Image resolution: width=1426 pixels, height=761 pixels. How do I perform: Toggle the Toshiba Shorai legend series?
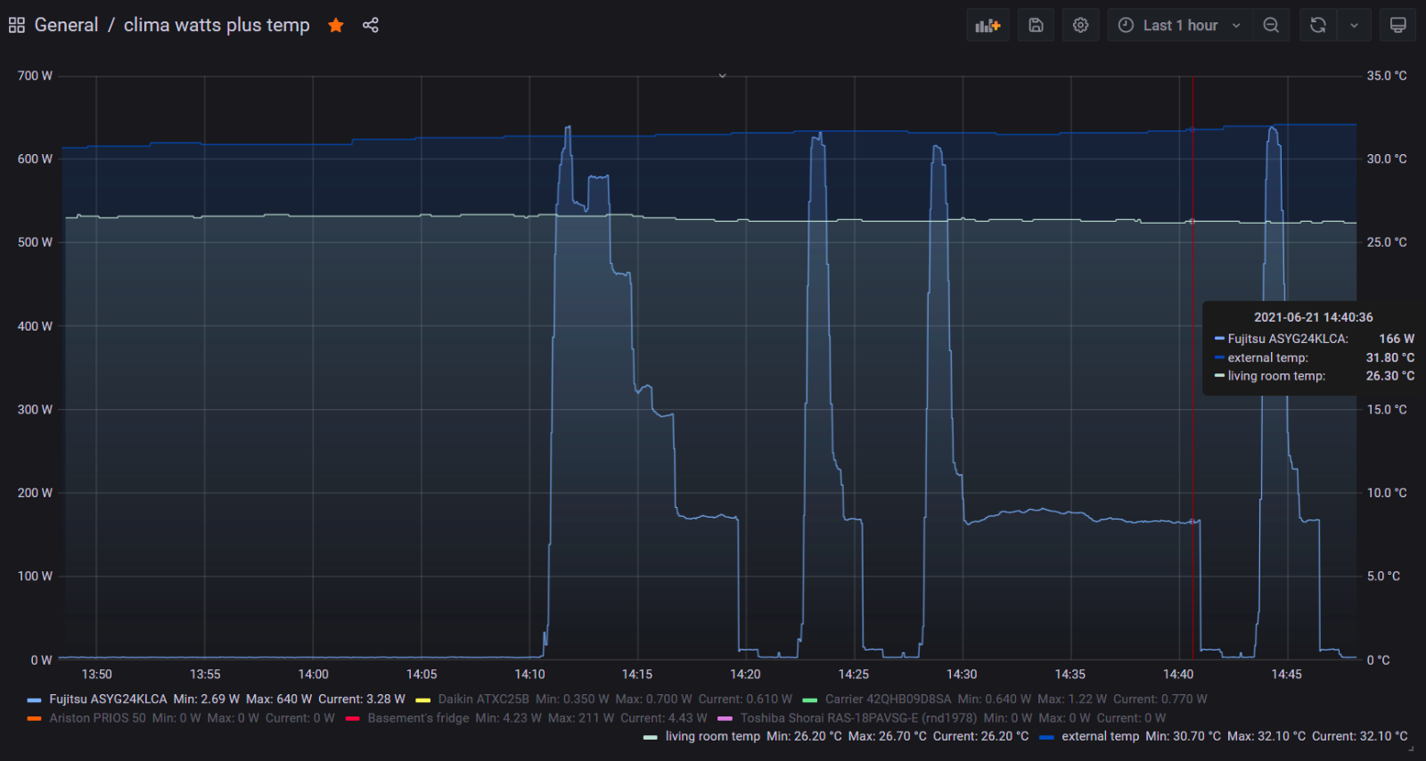[x=858, y=717]
